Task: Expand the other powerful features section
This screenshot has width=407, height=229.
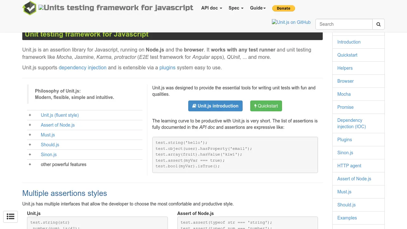Action: pyautogui.click(x=63, y=164)
